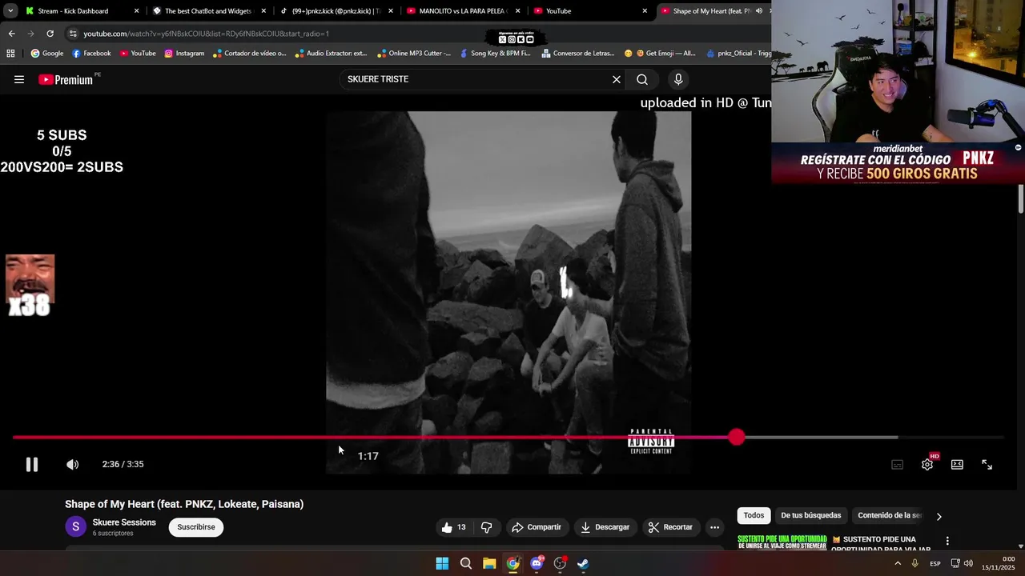Open the Skuere Sessions channel name link
Viewport: 1025px width, 576px height.
pyautogui.click(x=124, y=522)
